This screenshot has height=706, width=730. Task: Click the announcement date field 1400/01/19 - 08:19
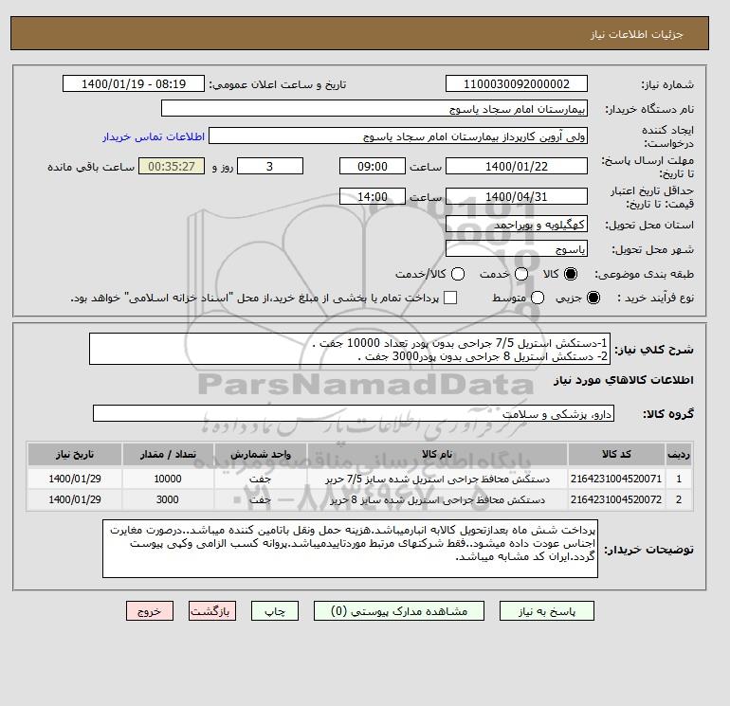coord(134,83)
